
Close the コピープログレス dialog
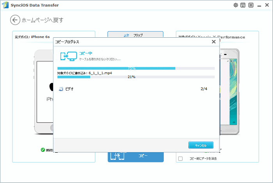214,42
